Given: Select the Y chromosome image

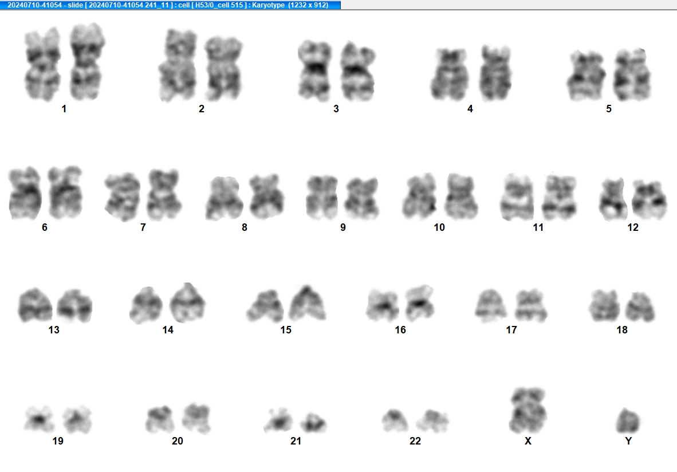Looking at the screenshot, I should click(628, 420).
